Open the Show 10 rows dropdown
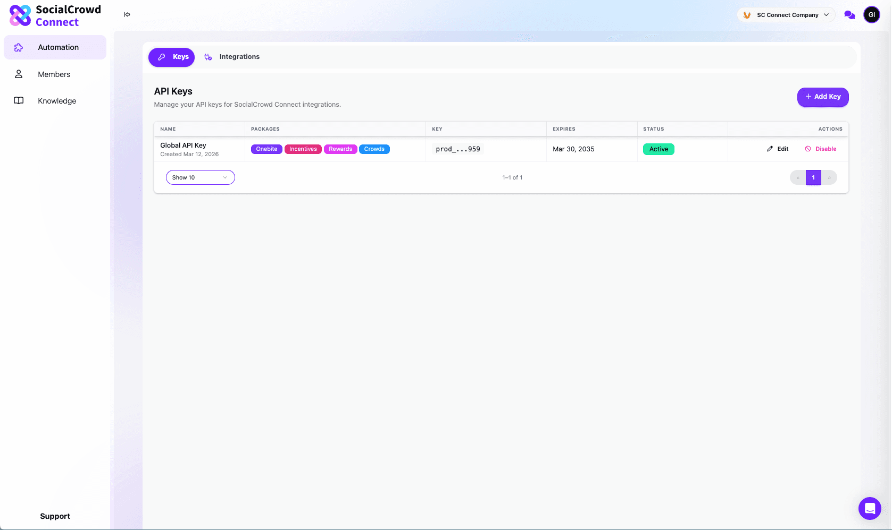The height and width of the screenshot is (530, 892). 201,177
